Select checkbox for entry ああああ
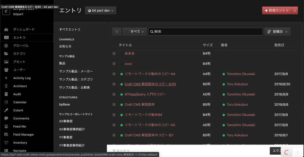 pos(114,54)
